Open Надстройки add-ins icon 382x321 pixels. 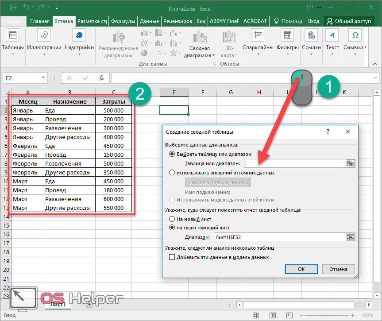point(79,35)
